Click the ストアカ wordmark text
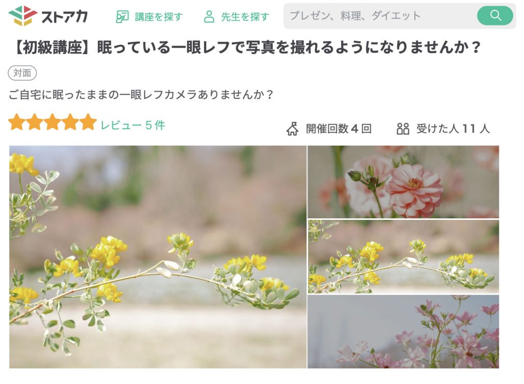 point(64,16)
